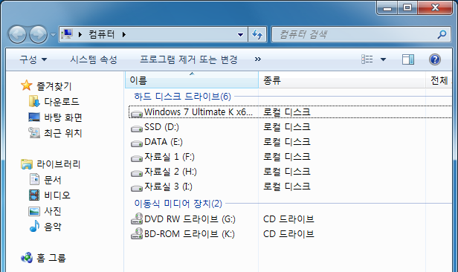This screenshot has width=458, height=272.
Task: Select the SSD (D:) drive icon
Action: coord(136,128)
